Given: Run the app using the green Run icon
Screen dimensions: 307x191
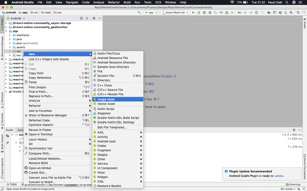Looking at the screenshot, I should pyautogui.click(x=194, y=12).
